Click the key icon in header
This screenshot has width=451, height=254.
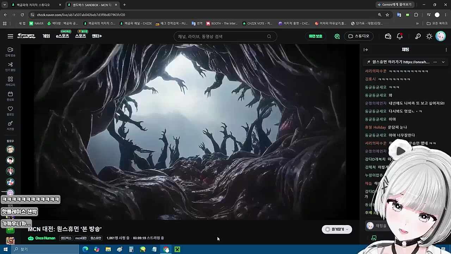418,36
